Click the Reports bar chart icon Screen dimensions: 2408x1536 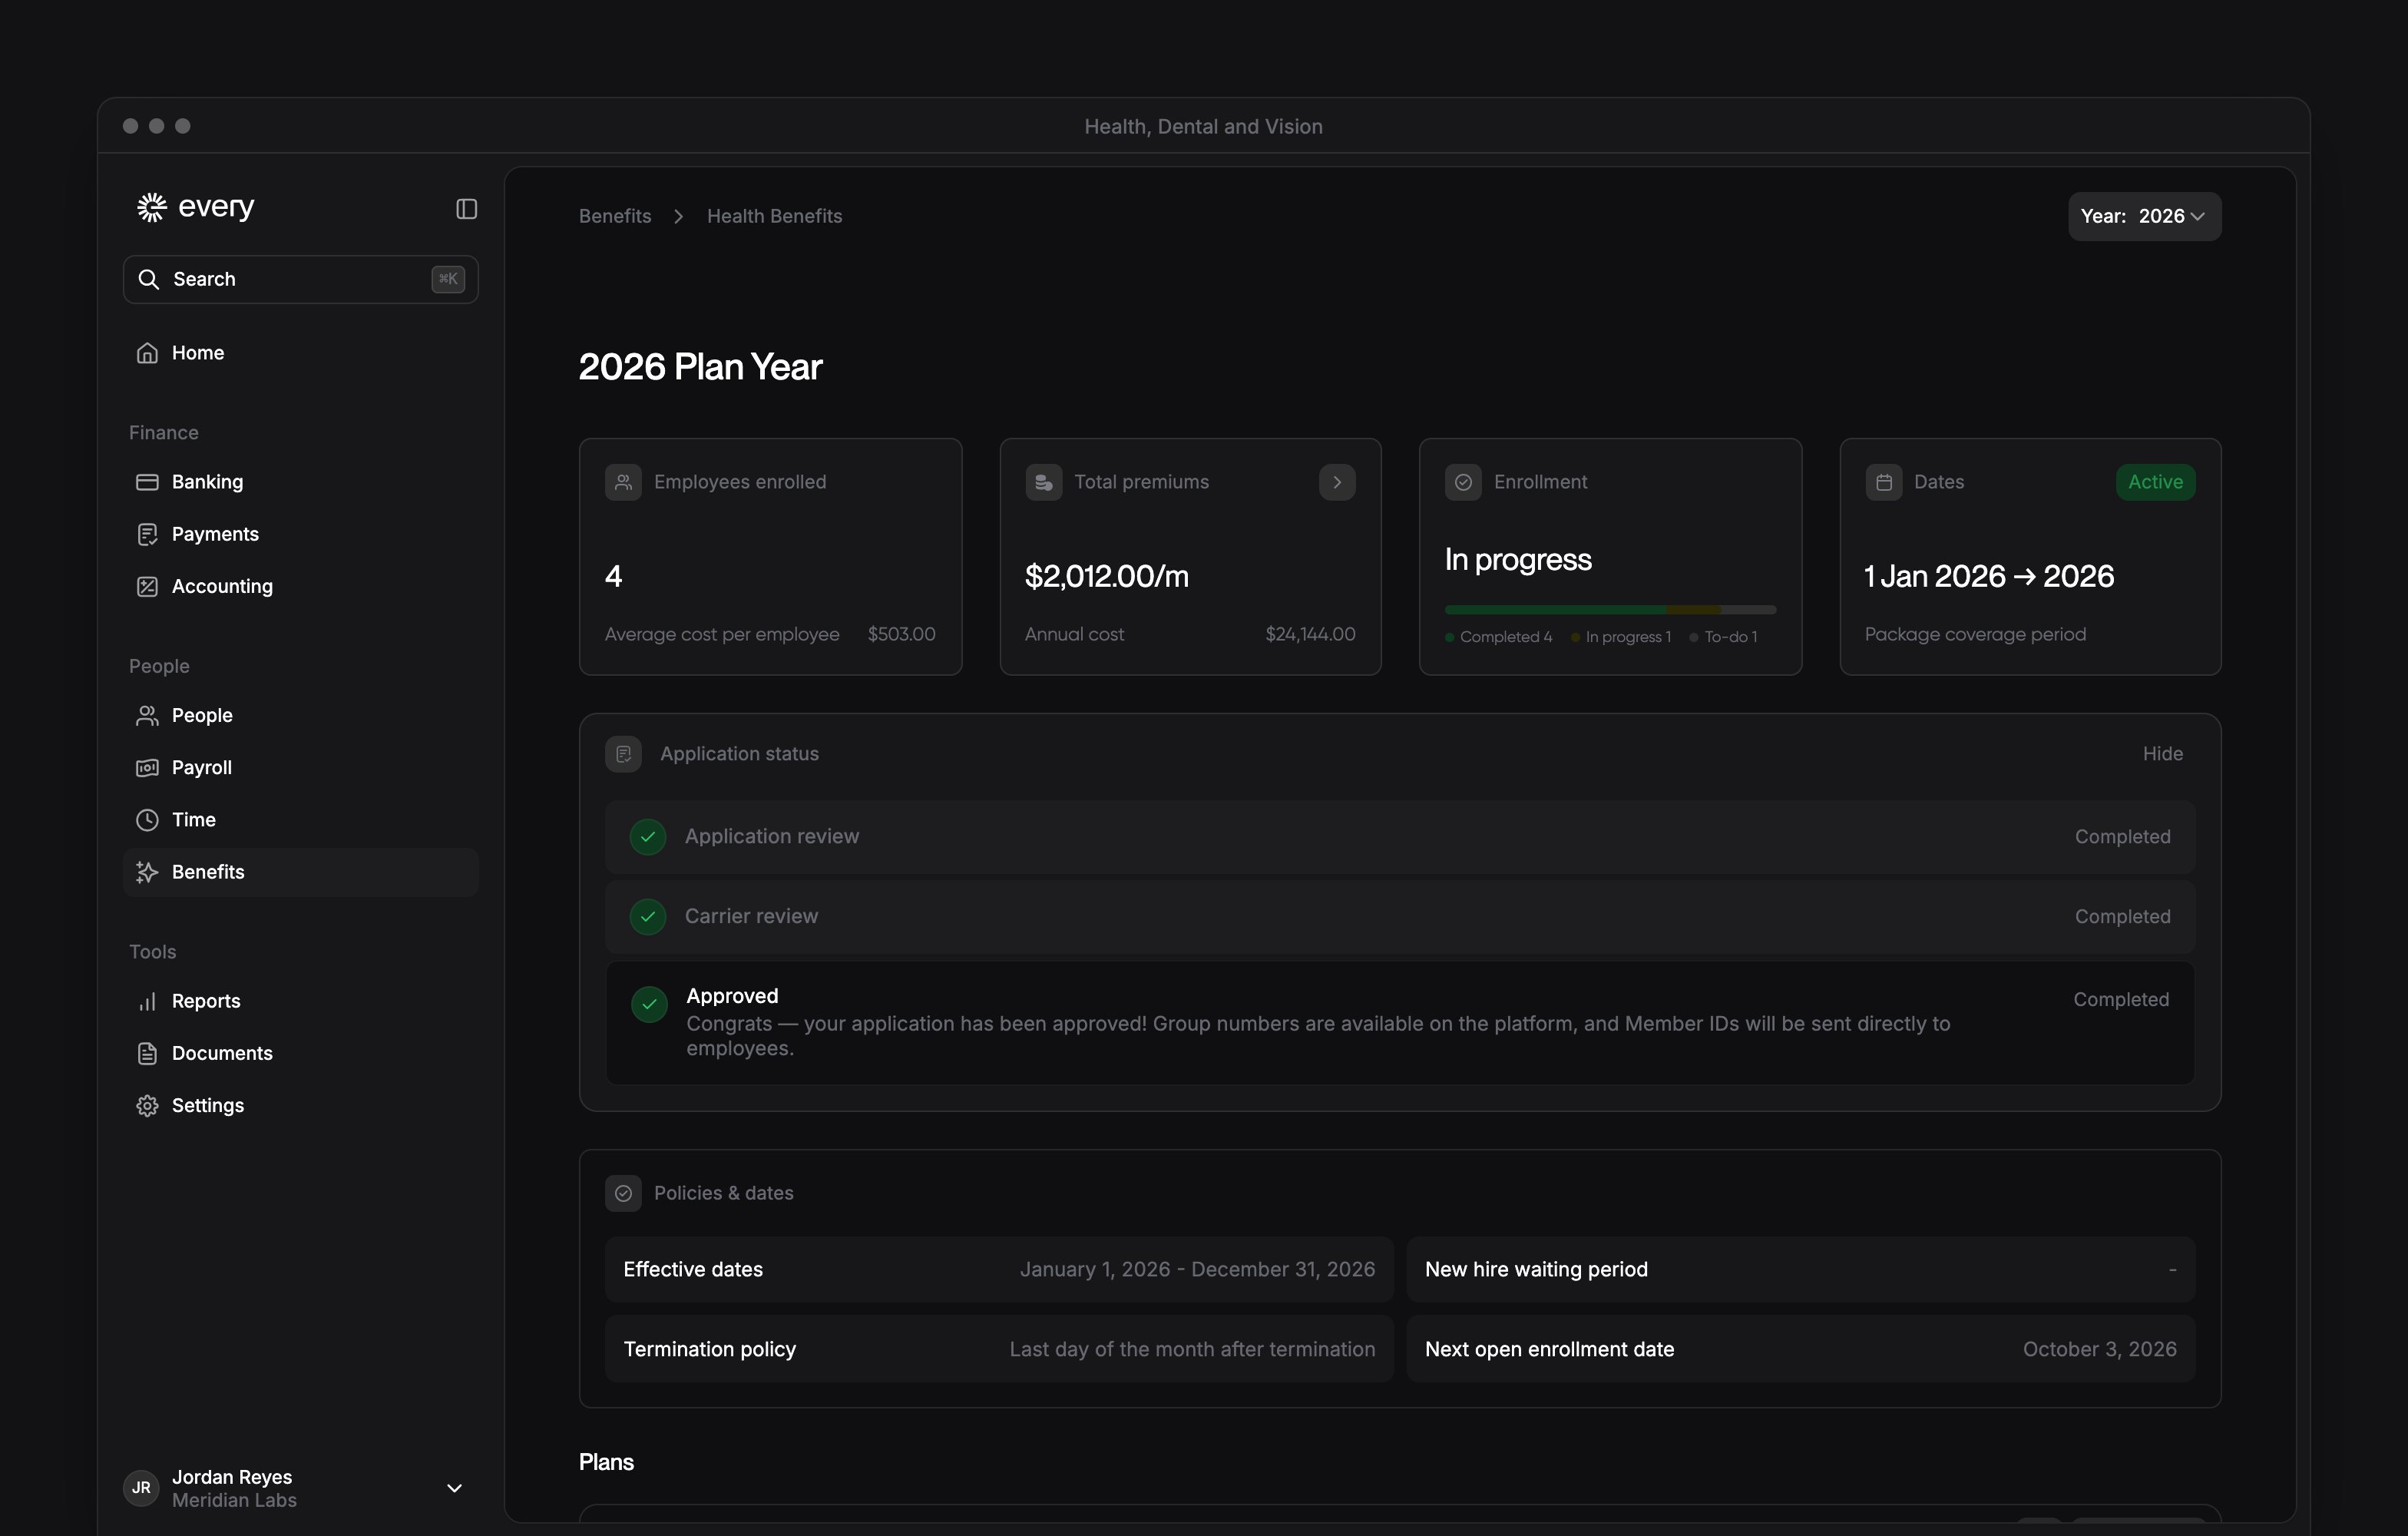pos(147,1001)
